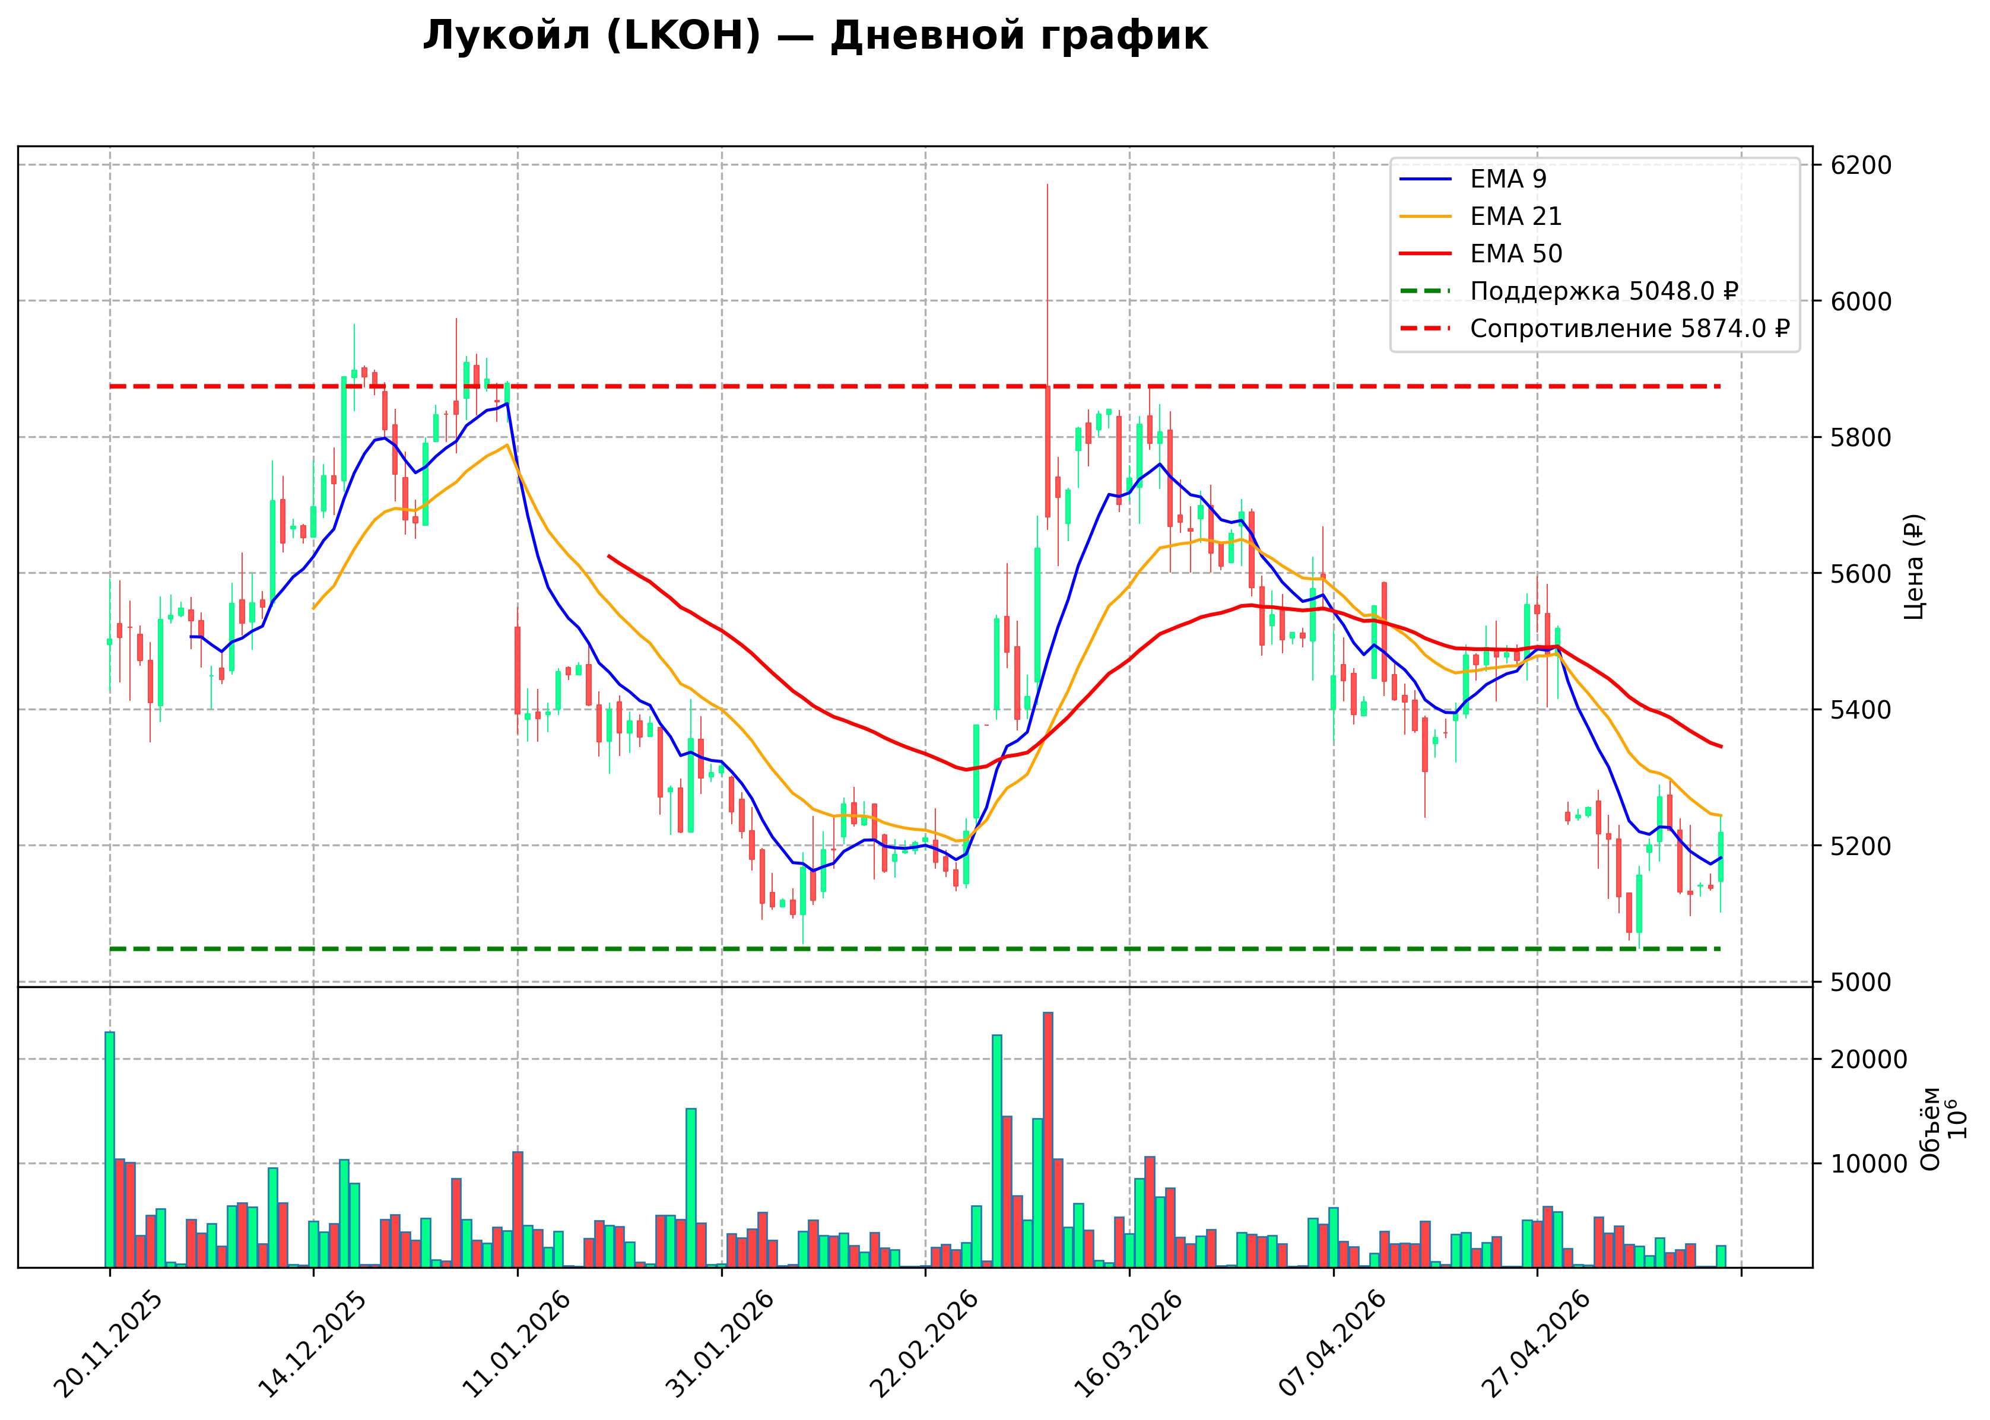1990x1420 pixels.
Task: Click the chart title "Лукойл (LKOH) — Дневной график"
Action: (815, 37)
